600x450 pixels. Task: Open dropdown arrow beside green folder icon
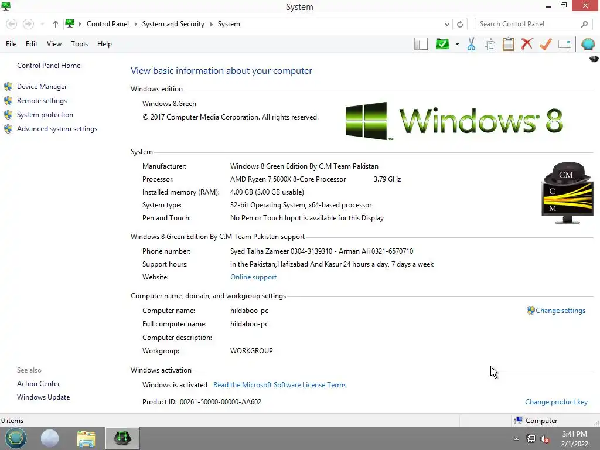[x=457, y=44]
